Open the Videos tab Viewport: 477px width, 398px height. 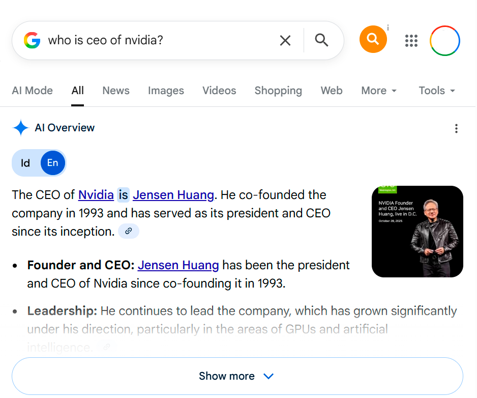[x=219, y=91]
